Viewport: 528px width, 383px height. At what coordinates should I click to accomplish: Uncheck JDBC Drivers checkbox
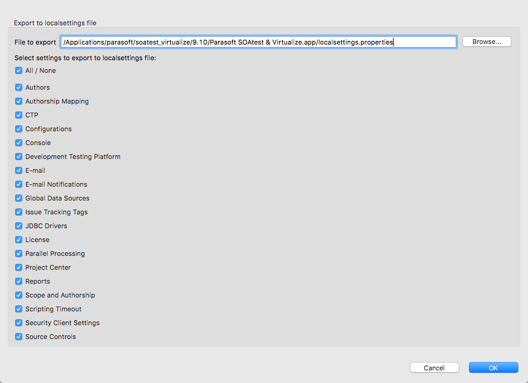(x=19, y=226)
